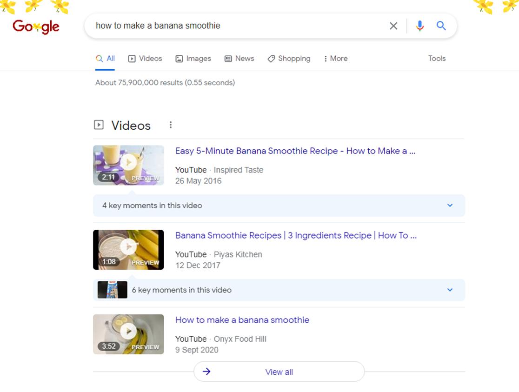Open the Tools options
This screenshot has height=392, width=519.
[x=437, y=59]
